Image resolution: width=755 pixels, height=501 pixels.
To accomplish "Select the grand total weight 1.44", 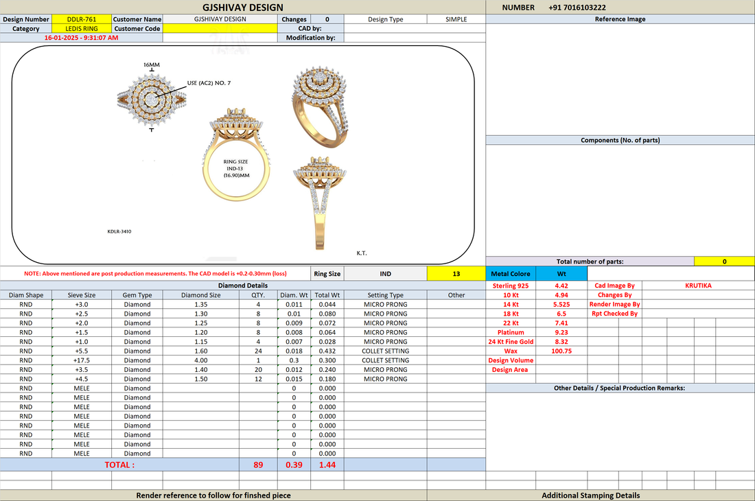I will [327, 465].
